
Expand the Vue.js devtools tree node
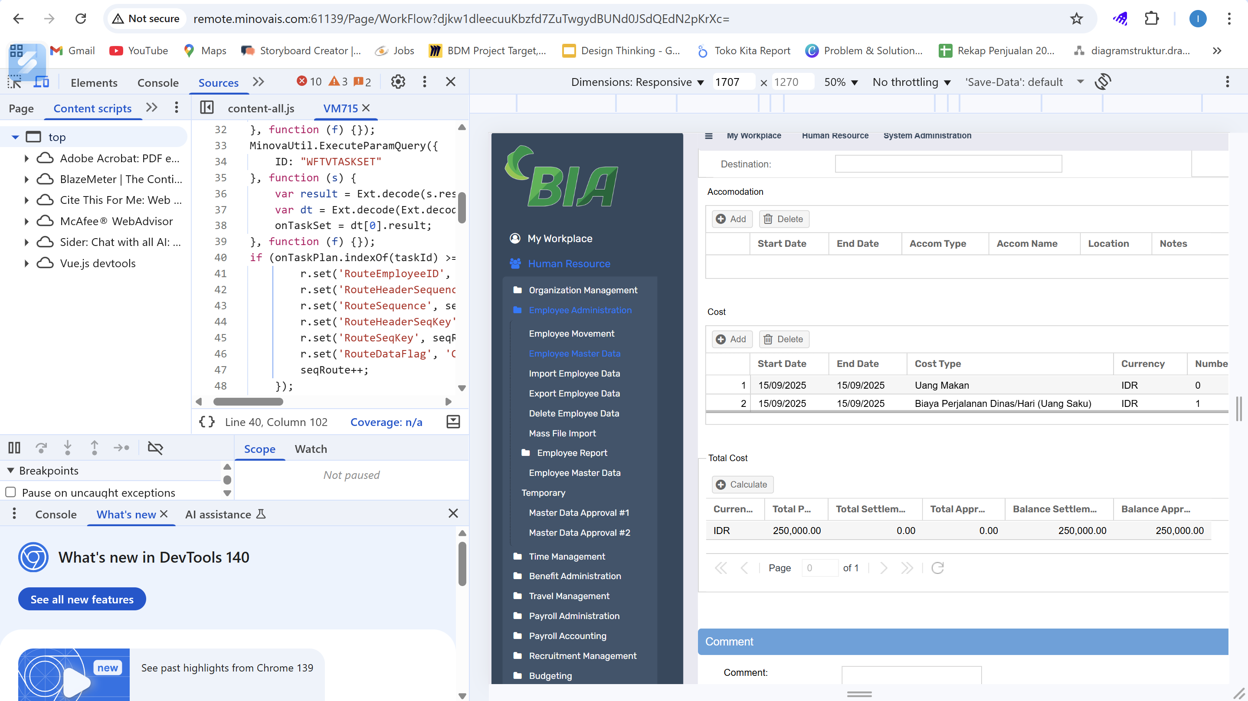point(26,263)
